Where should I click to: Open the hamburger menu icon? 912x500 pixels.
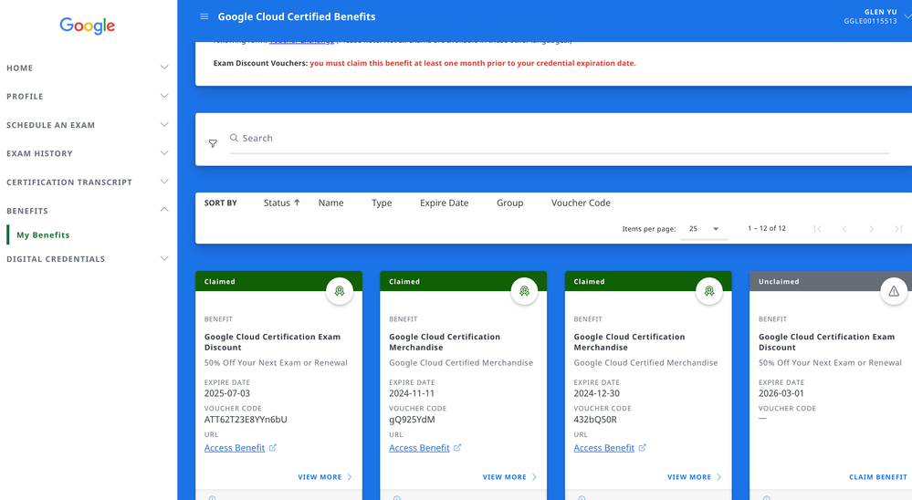tap(204, 16)
